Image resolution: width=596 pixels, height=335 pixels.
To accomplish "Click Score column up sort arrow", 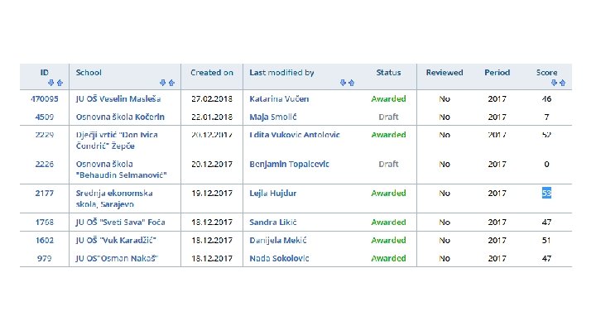I will [564, 83].
